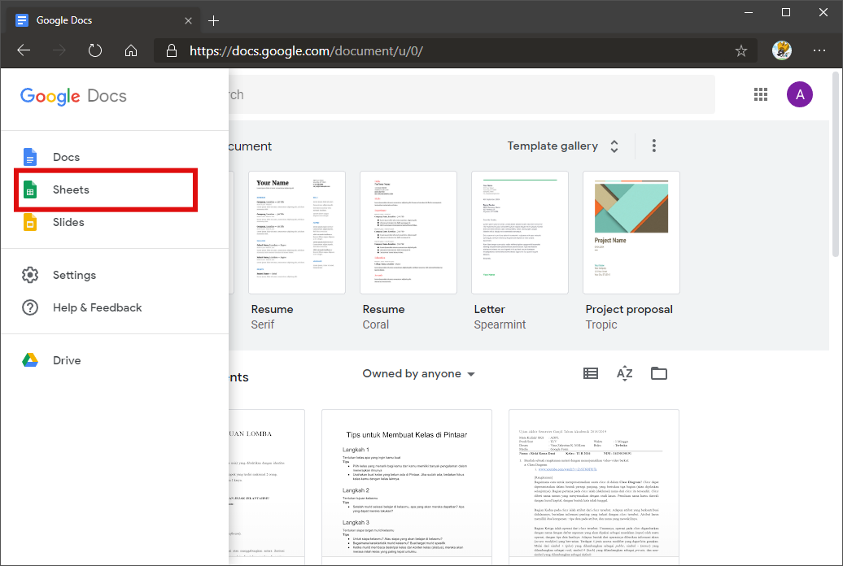Open AZ sort options
The height and width of the screenshot is (566, 843).
[625, 373]
